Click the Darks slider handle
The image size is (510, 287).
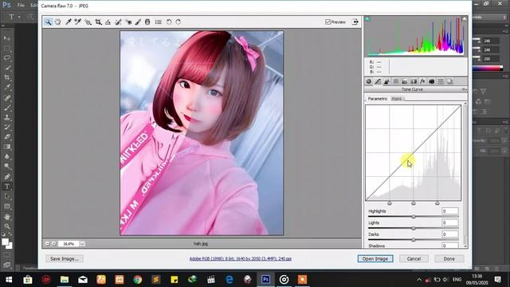point(414,240)
